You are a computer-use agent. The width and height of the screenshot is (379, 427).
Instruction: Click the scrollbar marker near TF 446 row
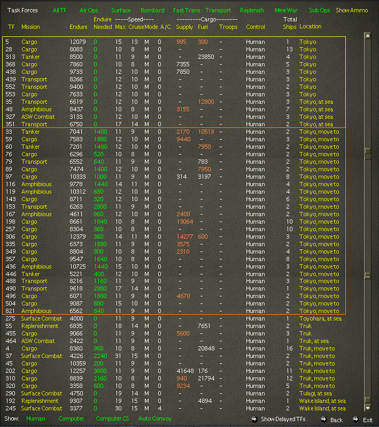click(368, 276)
